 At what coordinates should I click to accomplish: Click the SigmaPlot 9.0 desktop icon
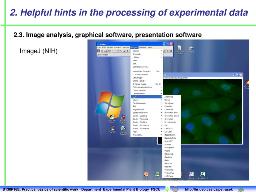pos(202,175)
